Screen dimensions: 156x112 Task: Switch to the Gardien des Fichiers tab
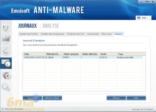29,34
